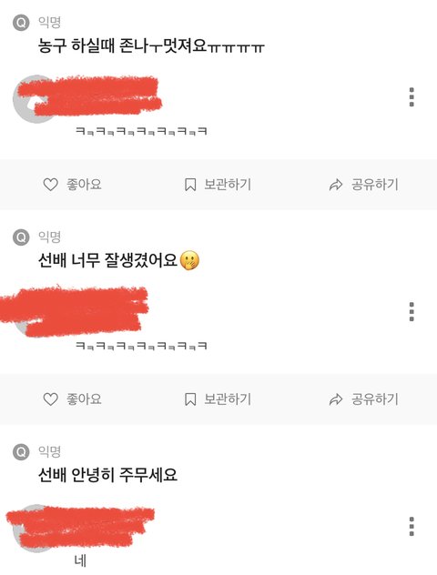Click 보관하기 label on the first post
The image size is (437, 575).
click(228, 185)
